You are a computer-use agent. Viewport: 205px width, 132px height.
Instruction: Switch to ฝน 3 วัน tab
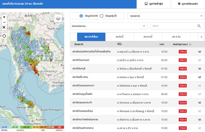tap(176, 37)
